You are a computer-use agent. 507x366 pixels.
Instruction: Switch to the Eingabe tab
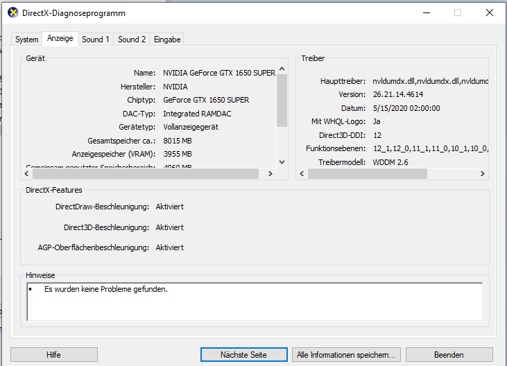tap(167, 40)
